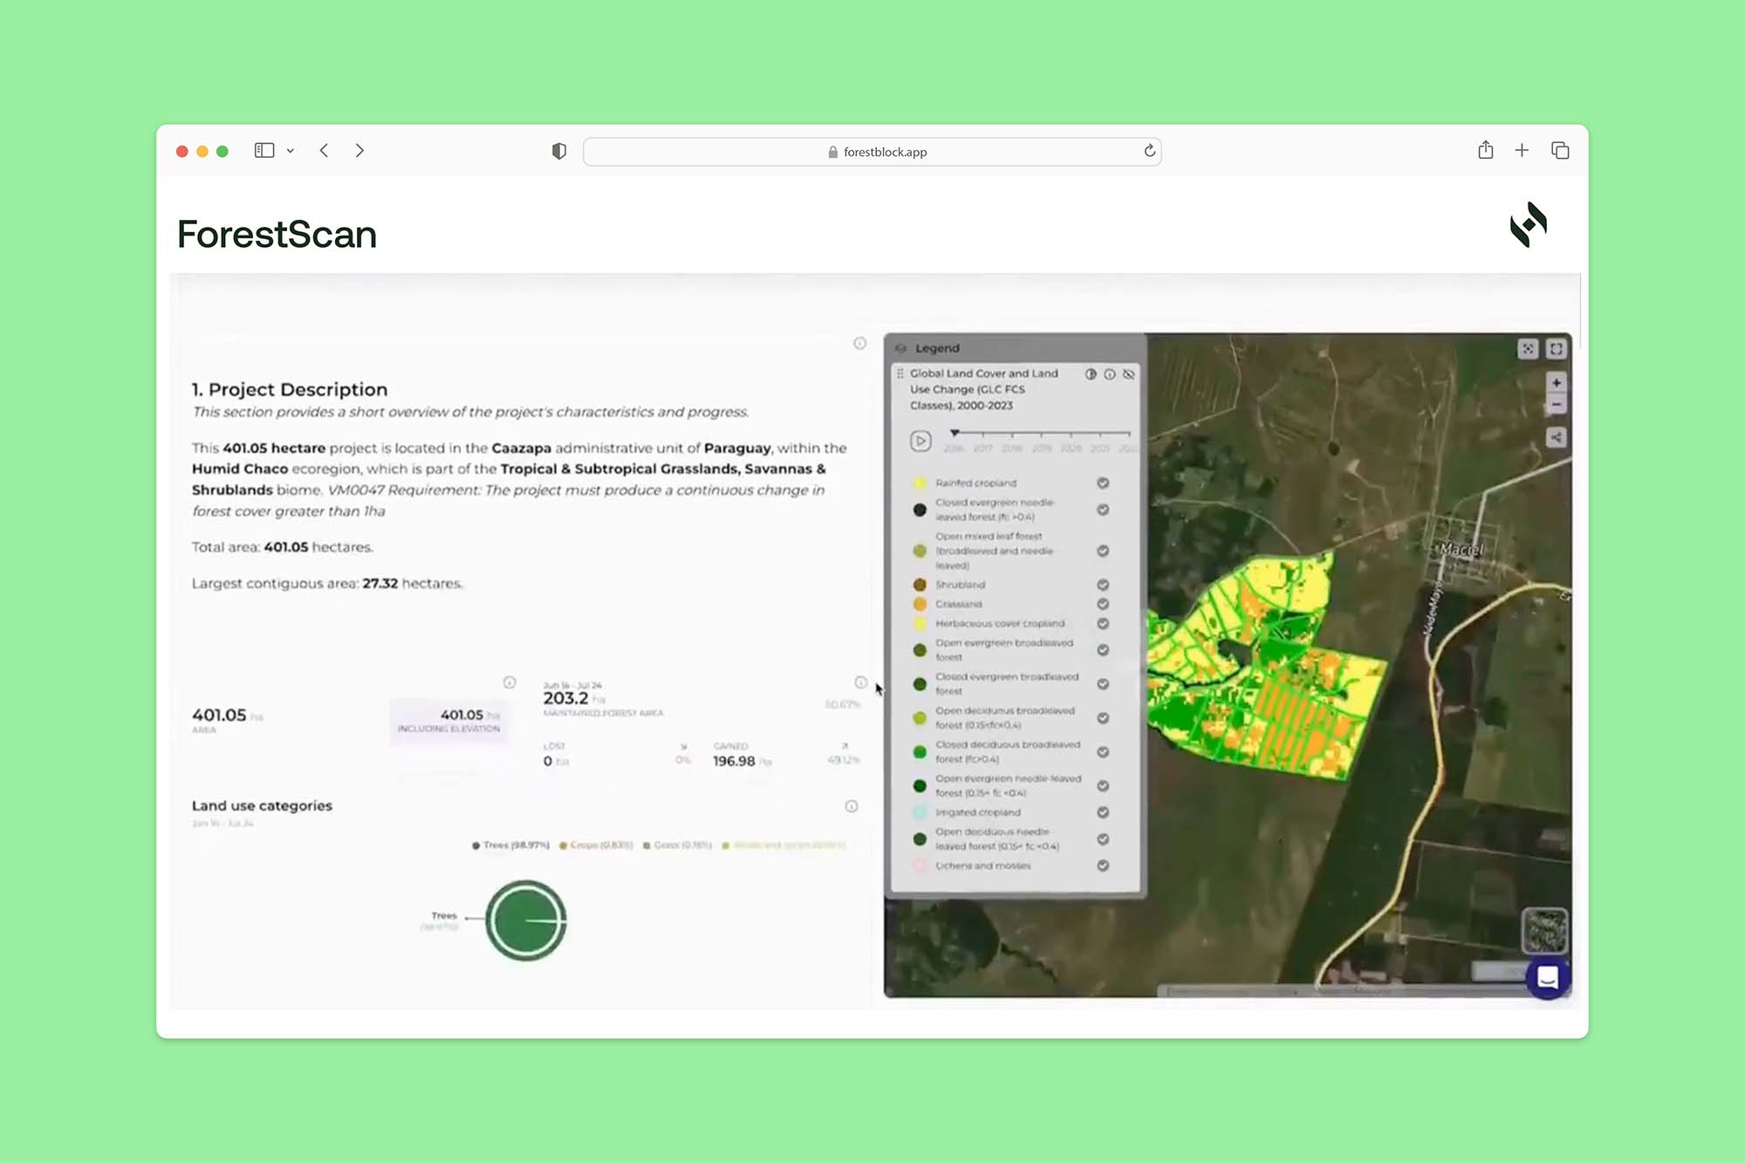Click the Land use categories heading
1745x1163 pixels.
[x=262, y=805]
